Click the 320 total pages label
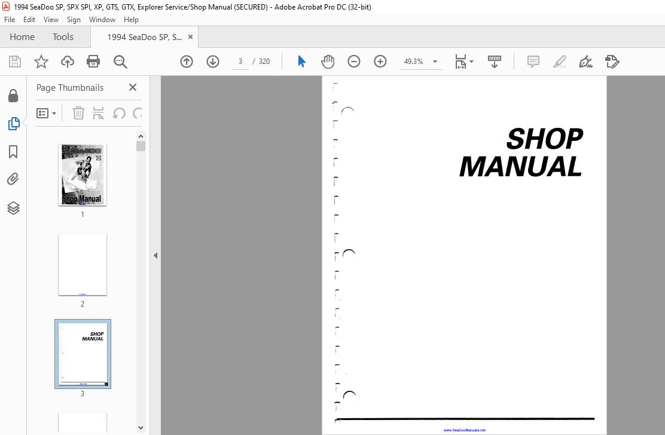 264,62
